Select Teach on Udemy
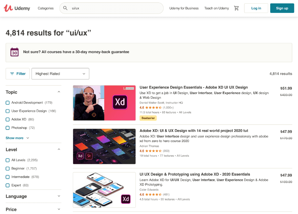 tap(216, 8)
